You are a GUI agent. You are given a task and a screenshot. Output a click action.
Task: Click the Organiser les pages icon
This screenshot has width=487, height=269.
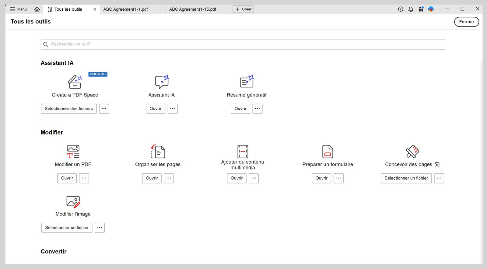pos(158,151)
